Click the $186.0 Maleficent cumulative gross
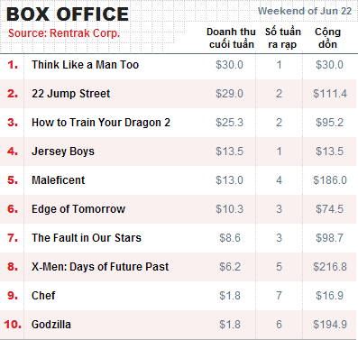Image resolution: width=358 pixels, height=340 pixels. coord(330,180)
